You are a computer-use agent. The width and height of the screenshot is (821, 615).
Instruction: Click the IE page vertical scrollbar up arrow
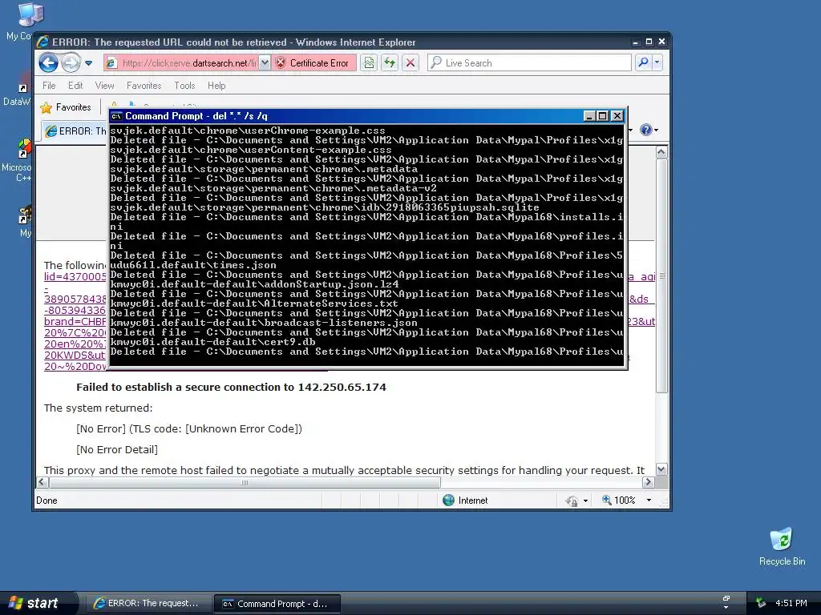[x=661, y=152]
